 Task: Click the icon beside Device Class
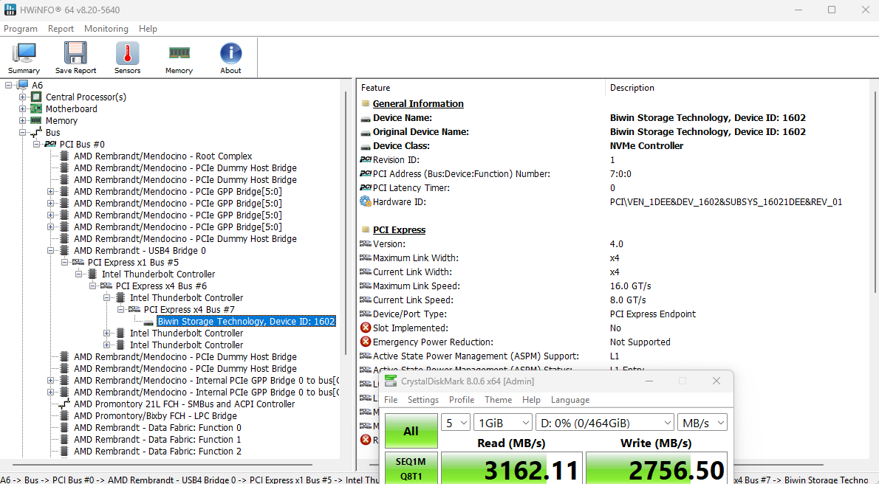366,146
